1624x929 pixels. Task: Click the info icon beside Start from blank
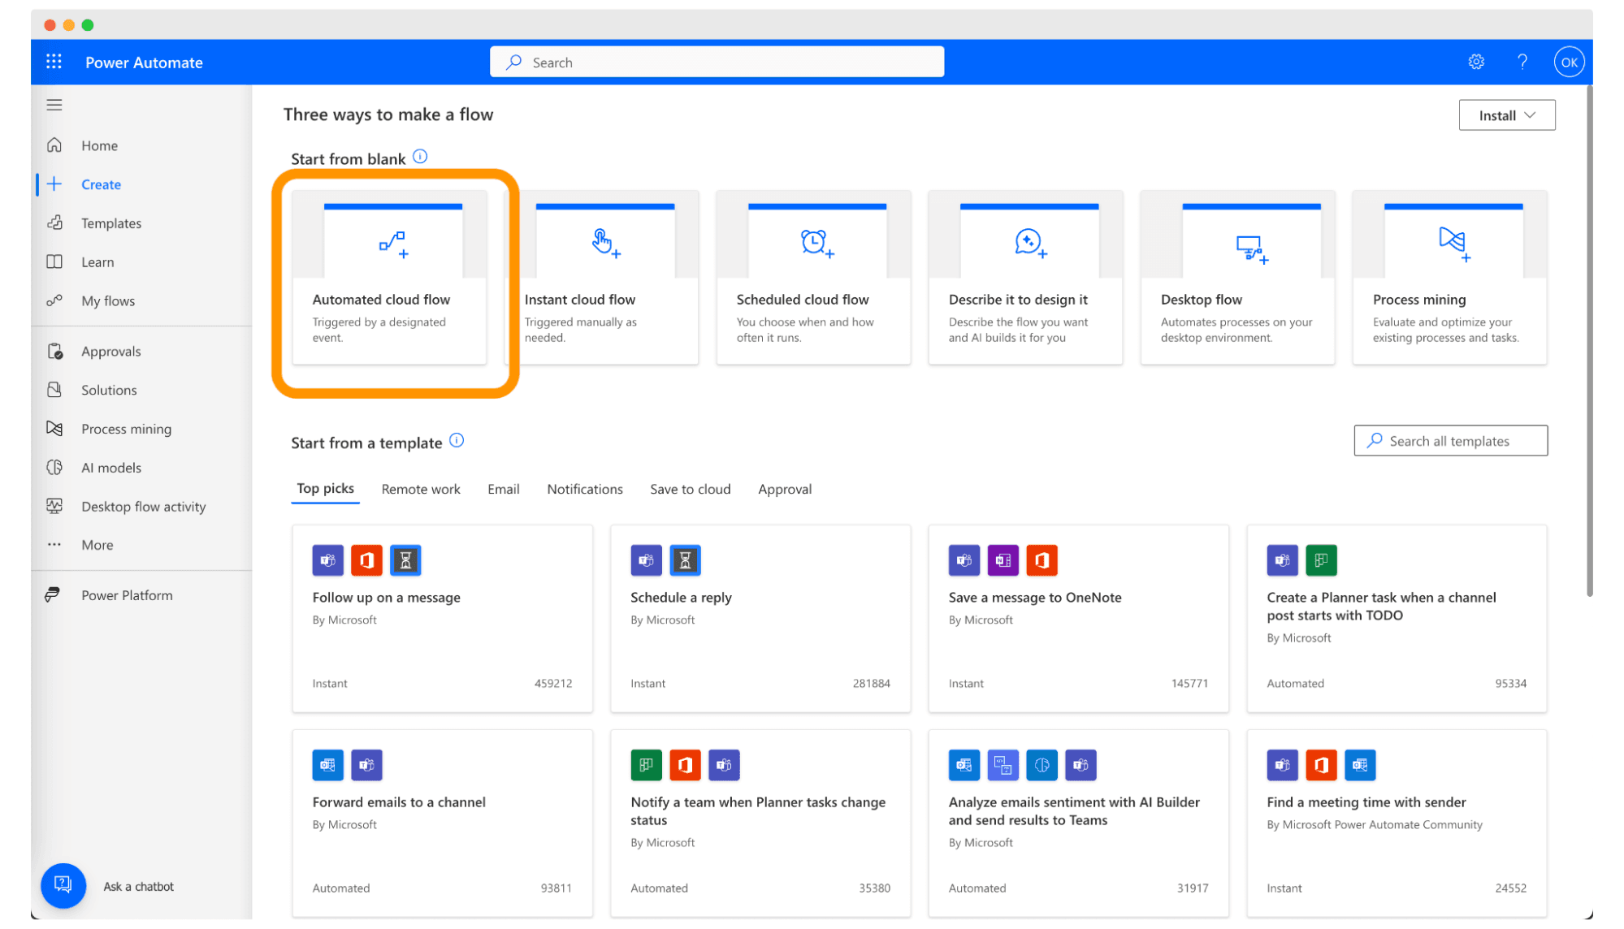click(420, 157)
